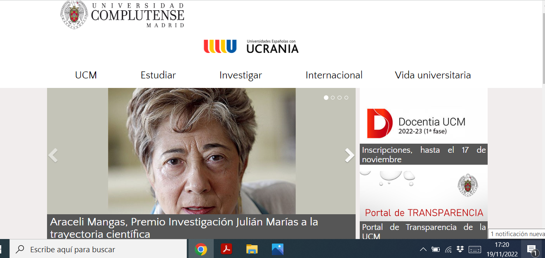Select the fourth carousel slide dot

pyautogui.click(x=346, y=98)
